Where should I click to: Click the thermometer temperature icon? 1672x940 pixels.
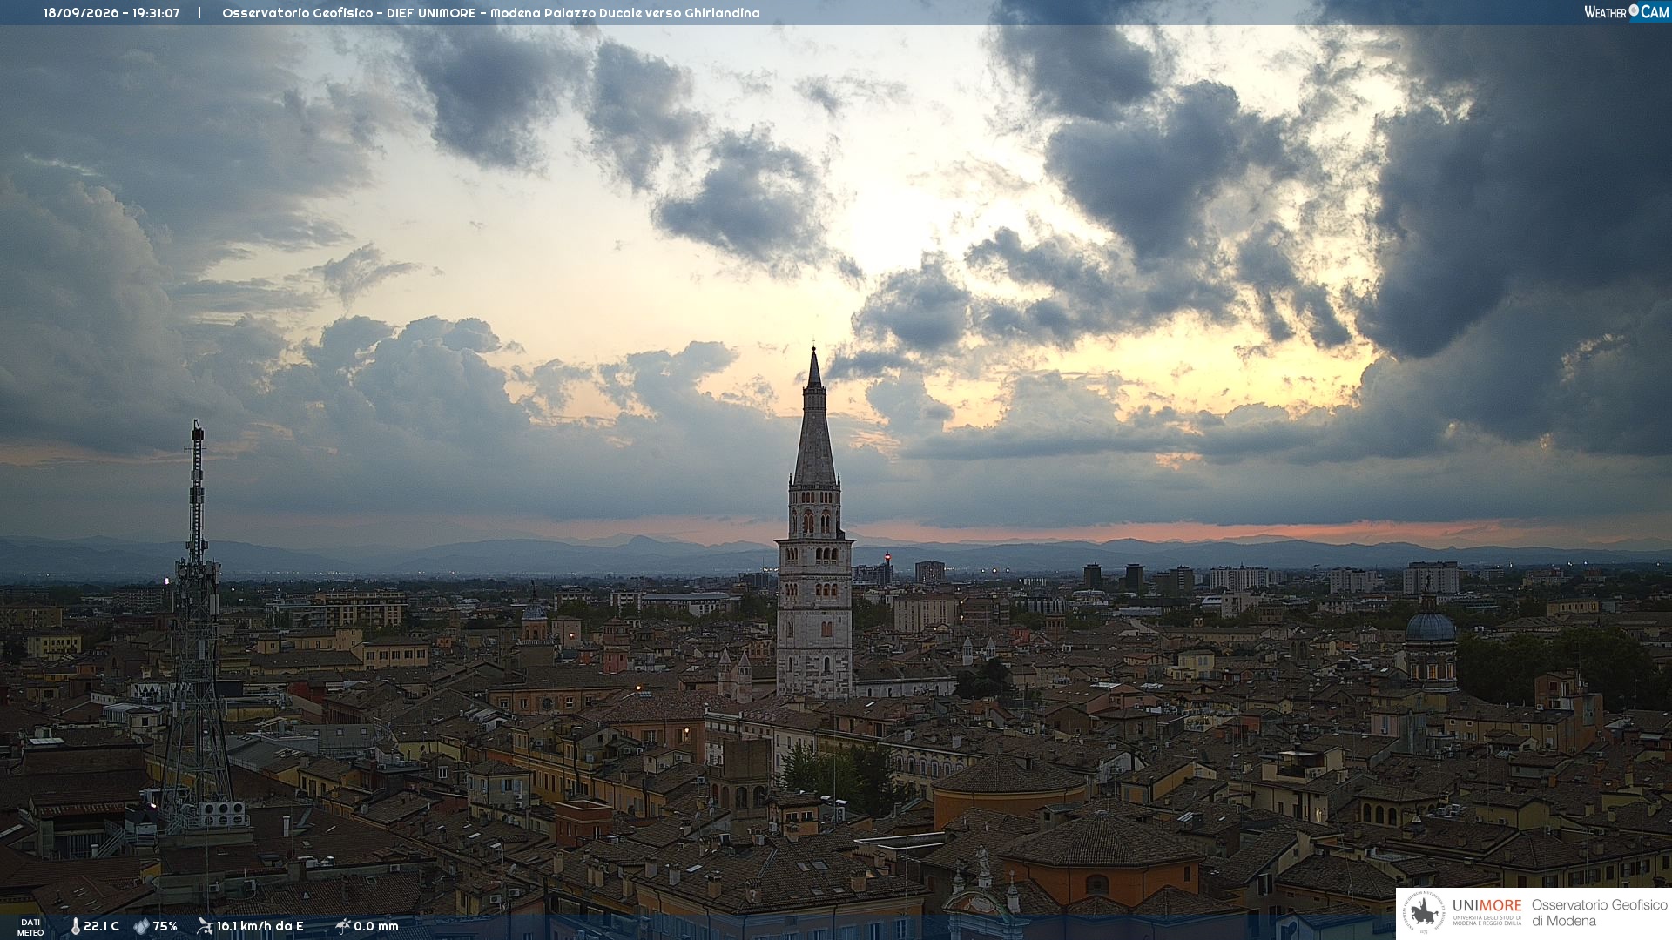[x=76, y=926]
